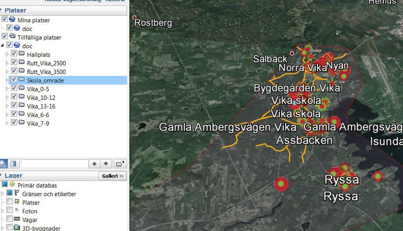Expand the Vika_7-9 folder
Screen dimensions: 403x231
coord(7,123)
